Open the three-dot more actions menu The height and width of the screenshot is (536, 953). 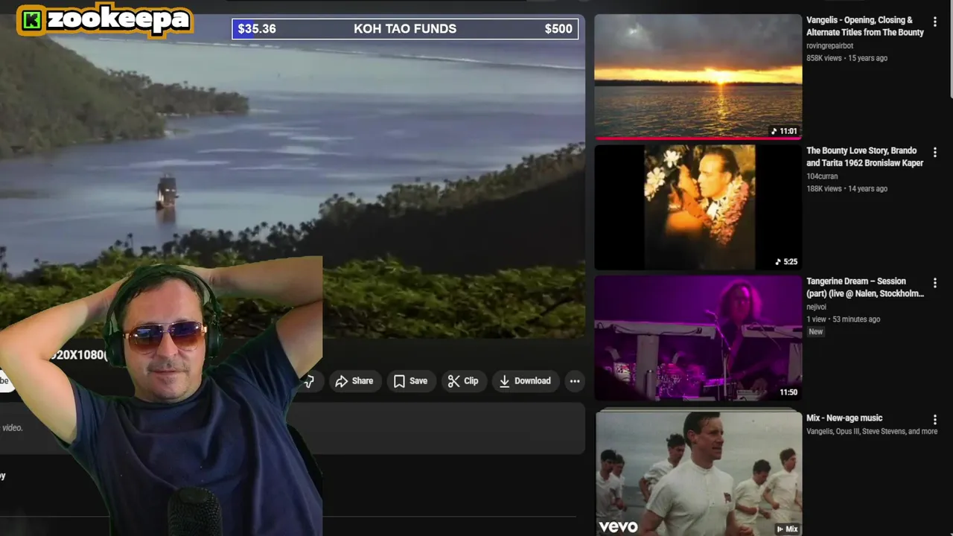pos(575,381)
